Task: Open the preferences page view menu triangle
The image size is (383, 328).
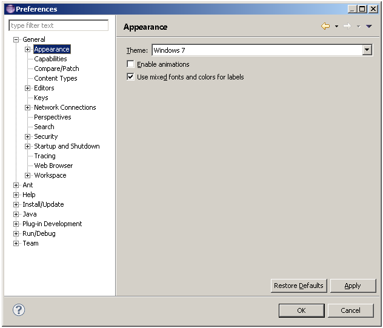Action: pyautogui.click(x=368, y=26)
